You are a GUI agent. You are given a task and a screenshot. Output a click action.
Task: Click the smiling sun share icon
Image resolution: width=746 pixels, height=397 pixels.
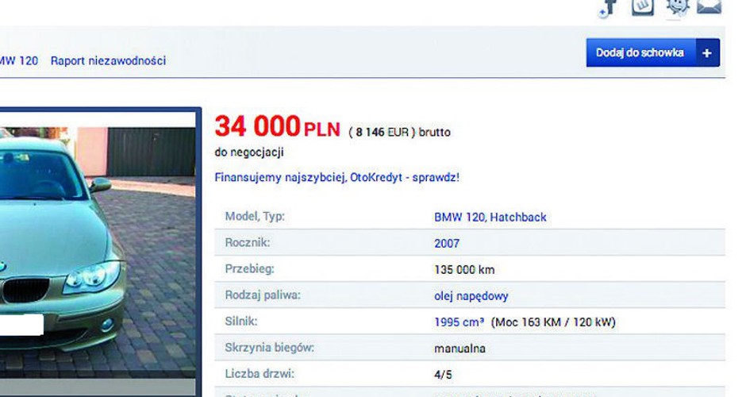pos(678,7)
